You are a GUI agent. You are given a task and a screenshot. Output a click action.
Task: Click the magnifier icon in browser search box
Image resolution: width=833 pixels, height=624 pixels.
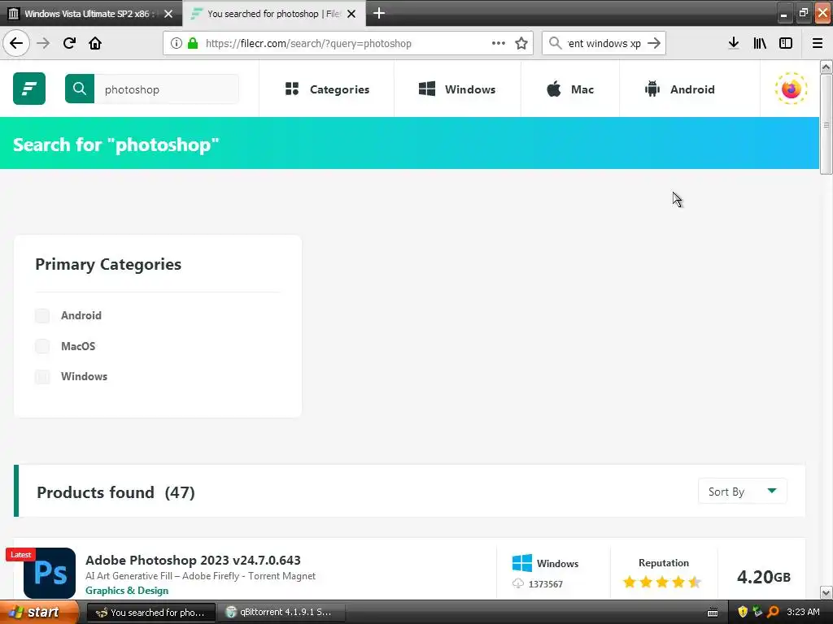tap(555, 43)
